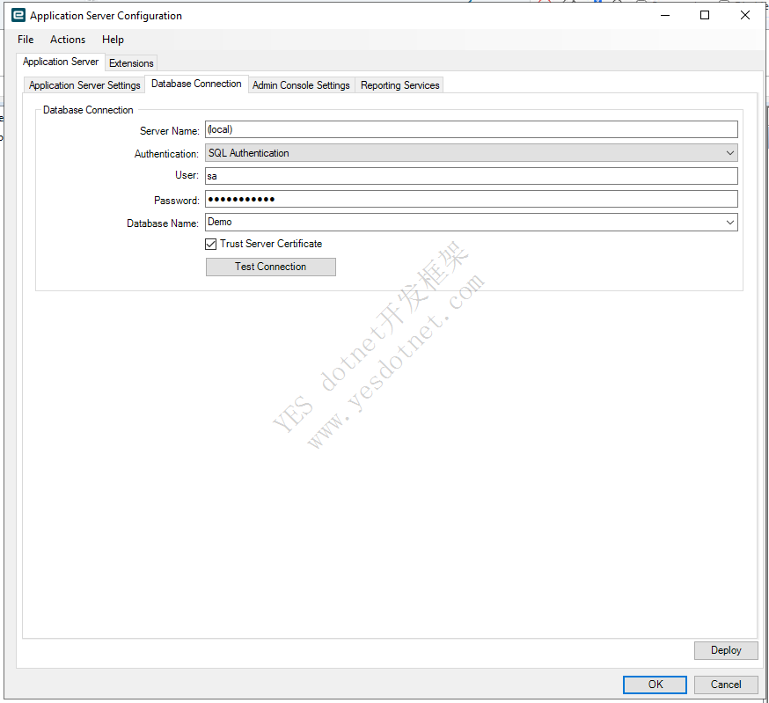Click into the User text field
The height and width of the screenshot is (703, 769).
471,176
